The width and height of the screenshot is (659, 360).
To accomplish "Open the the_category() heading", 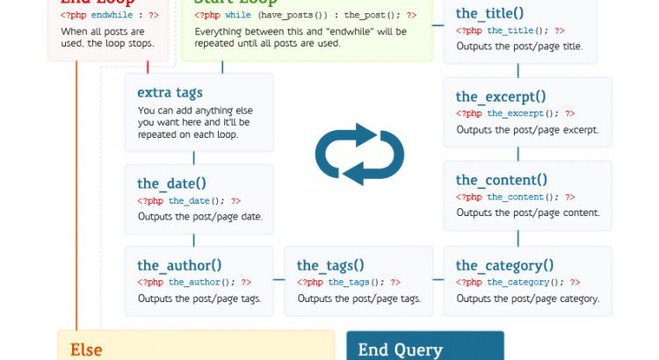I will (x=504, y=265).
